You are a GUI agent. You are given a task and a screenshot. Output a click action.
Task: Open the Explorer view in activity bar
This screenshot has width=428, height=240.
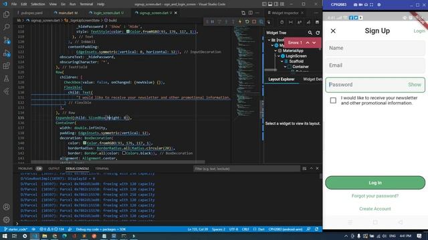pos(6,14)
